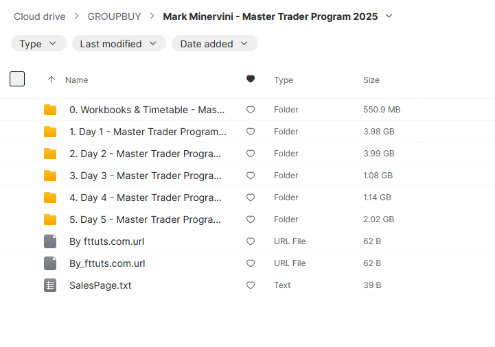Sort list by the Type column header

[283, 80]
